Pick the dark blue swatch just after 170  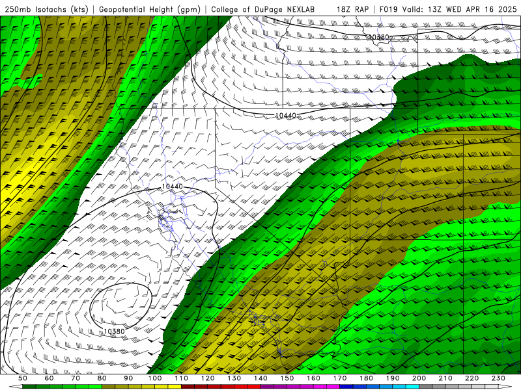(x=346, y=387)
